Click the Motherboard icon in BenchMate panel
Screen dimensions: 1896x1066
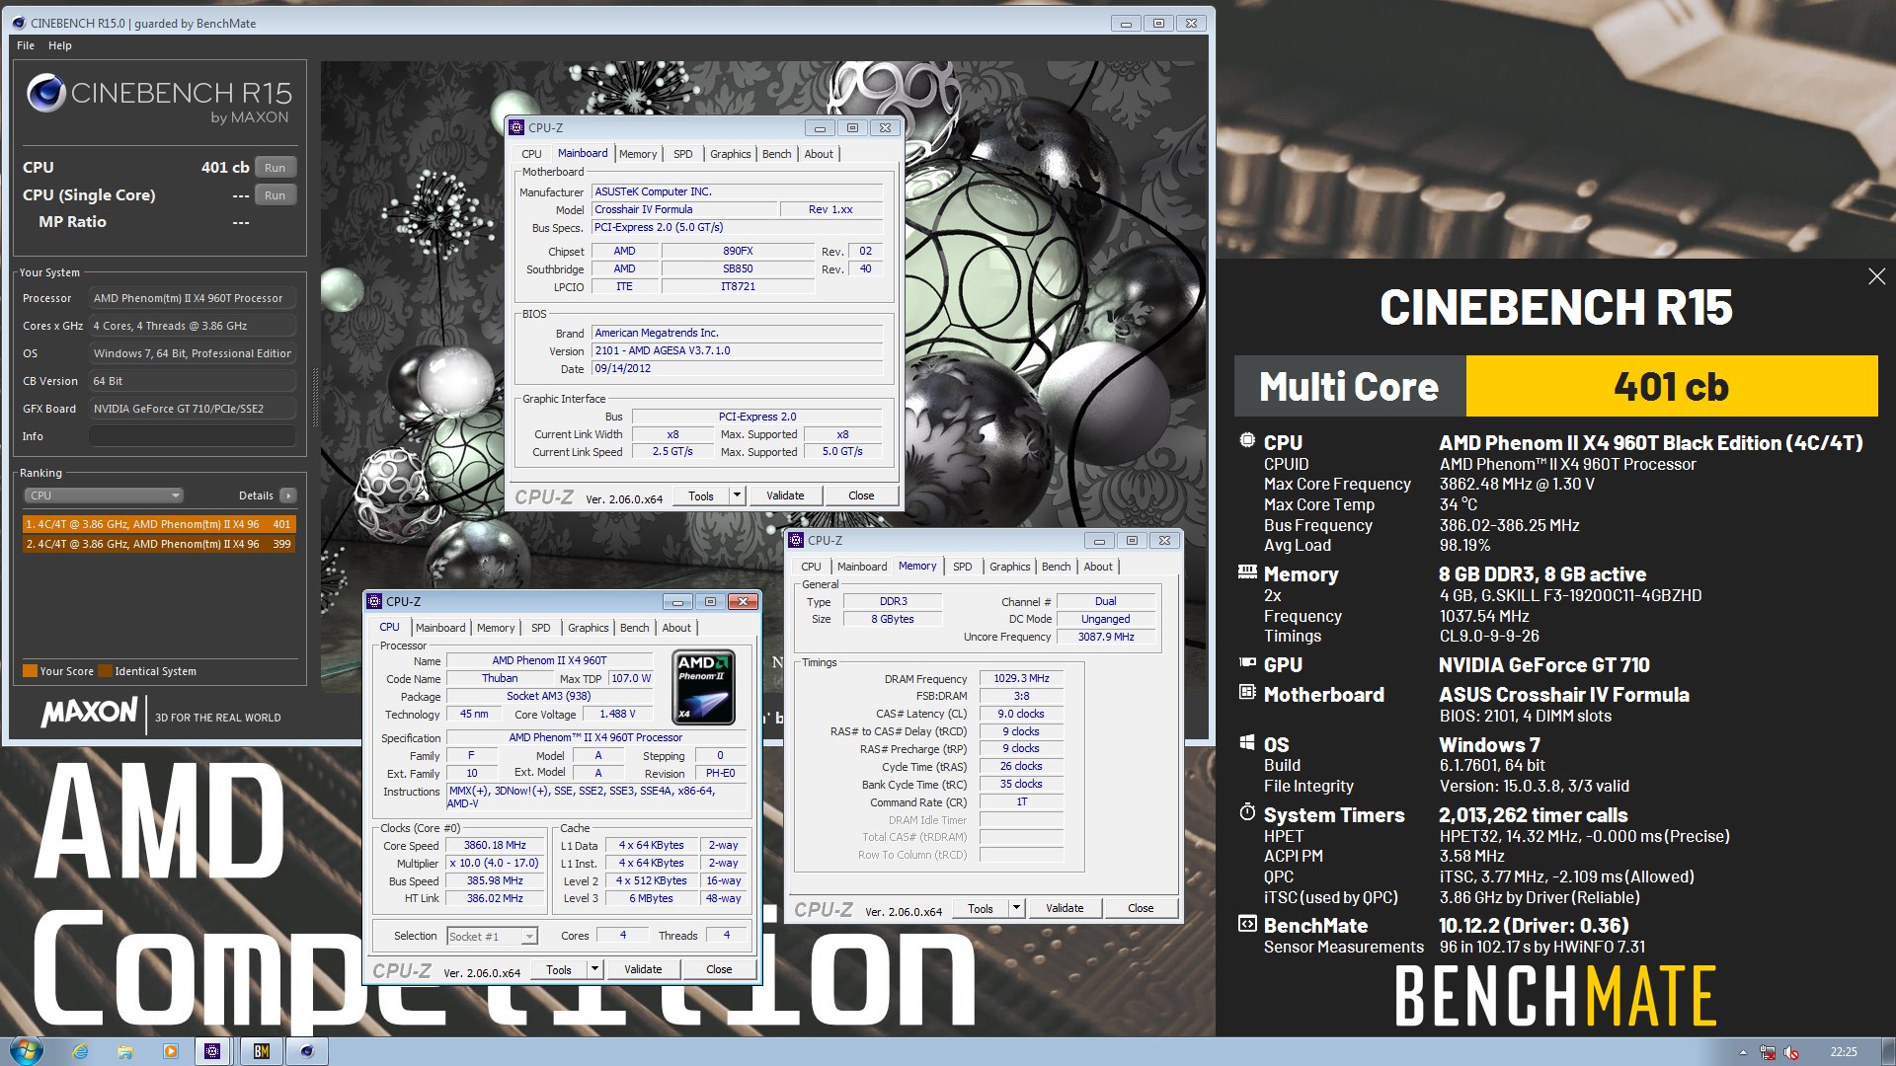click(1247, 693)
